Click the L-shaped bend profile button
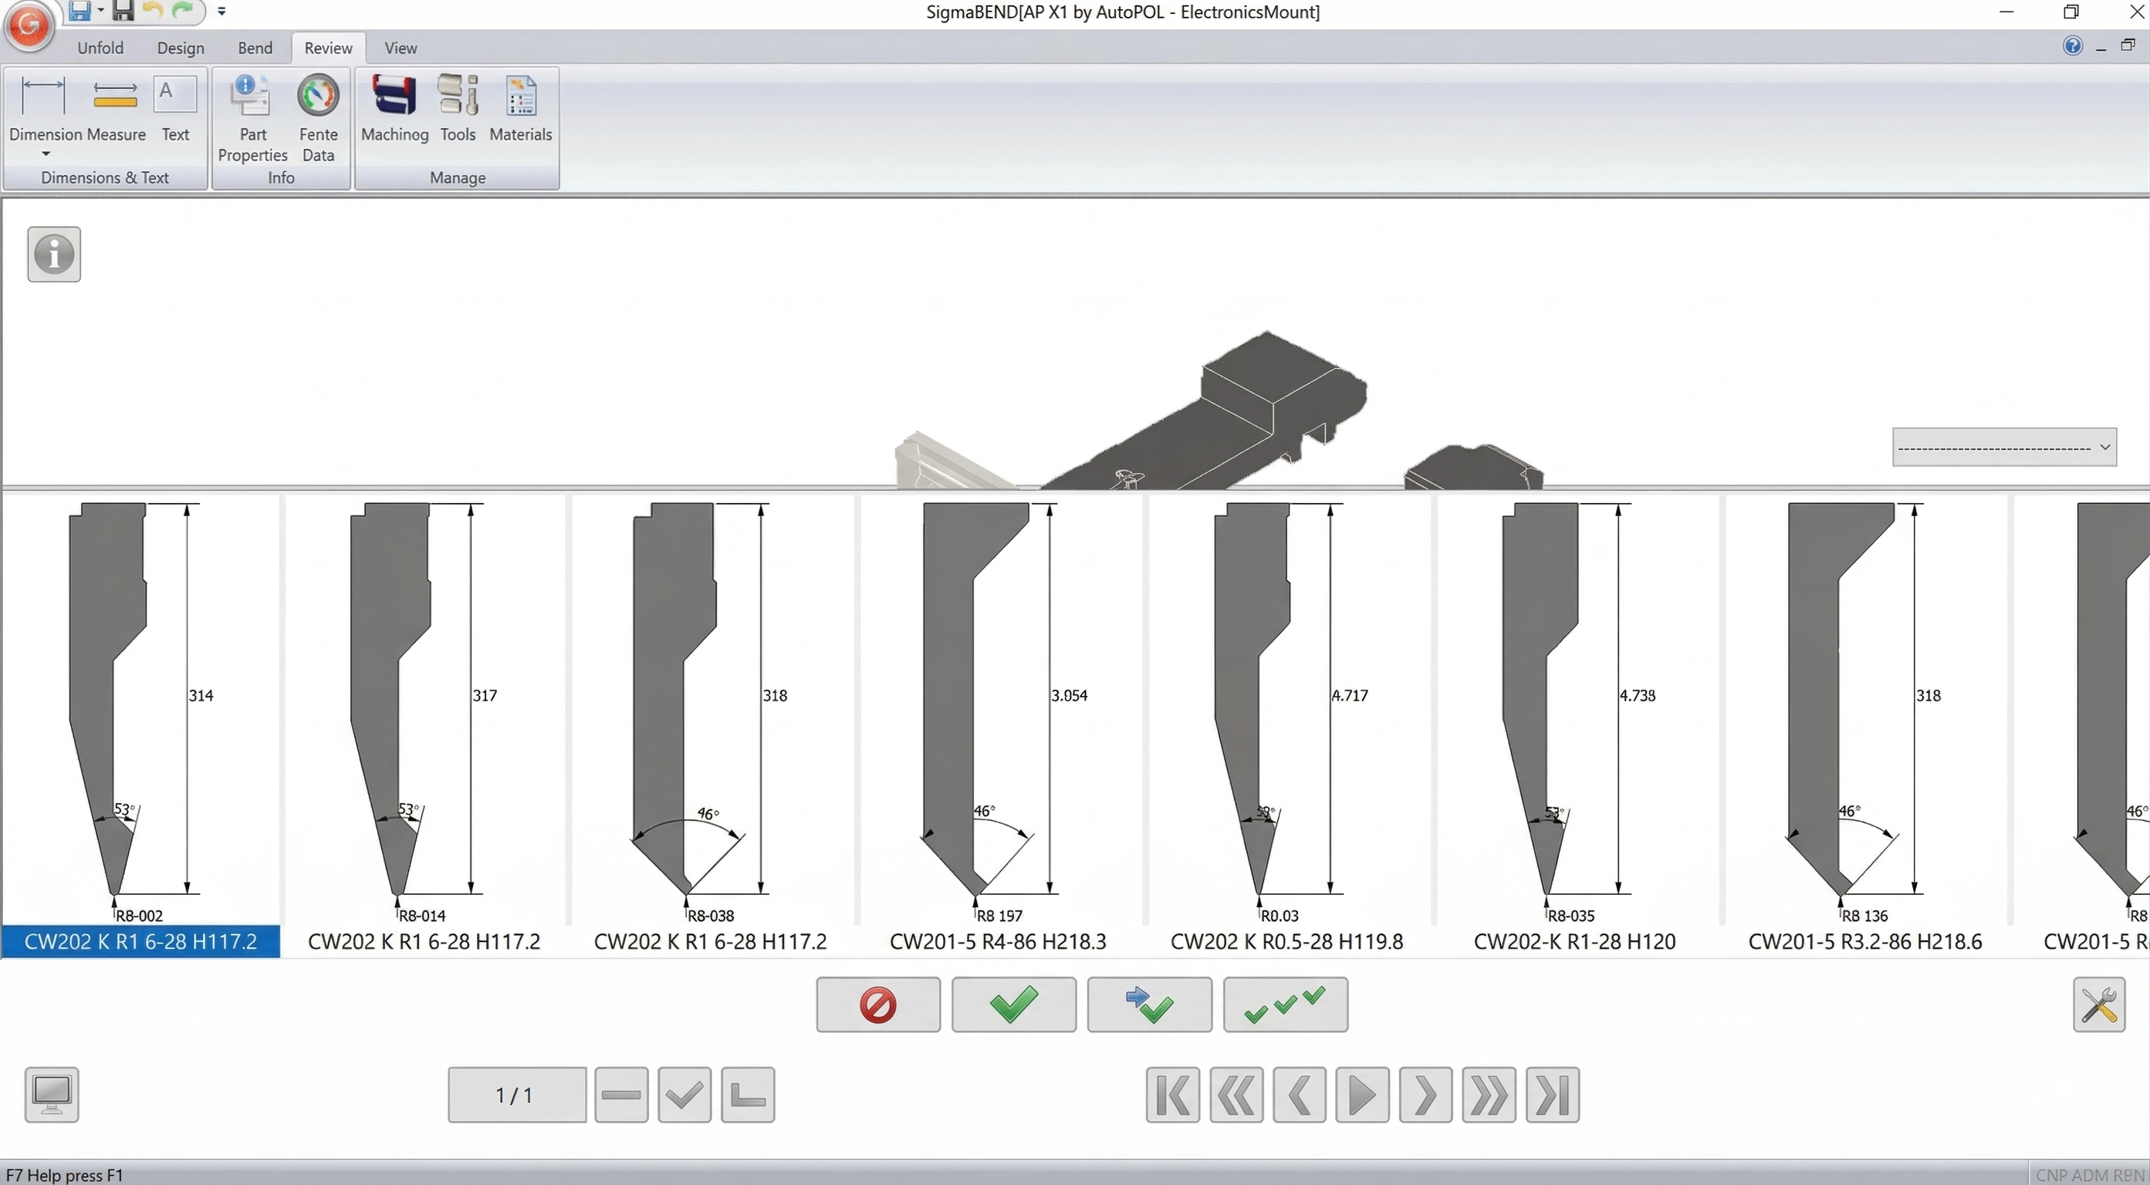This screenshot has width=2150, height=1185. 748,1095
